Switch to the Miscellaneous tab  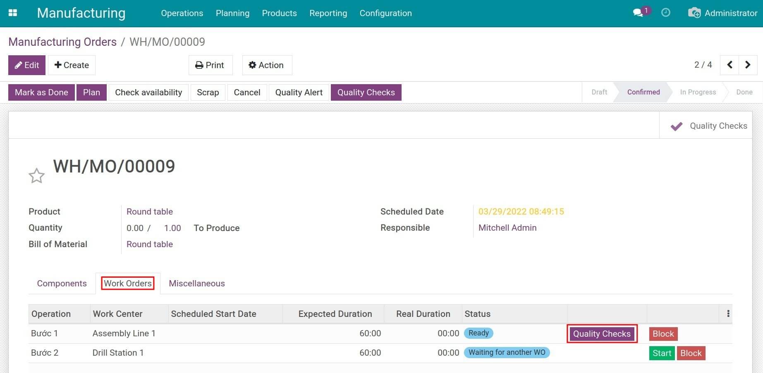196,283
